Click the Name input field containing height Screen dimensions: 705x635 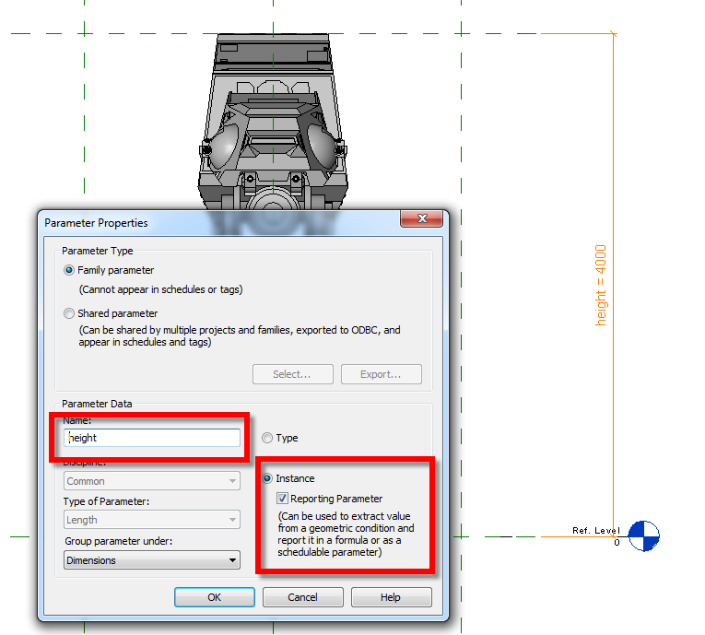coord(152,438)
